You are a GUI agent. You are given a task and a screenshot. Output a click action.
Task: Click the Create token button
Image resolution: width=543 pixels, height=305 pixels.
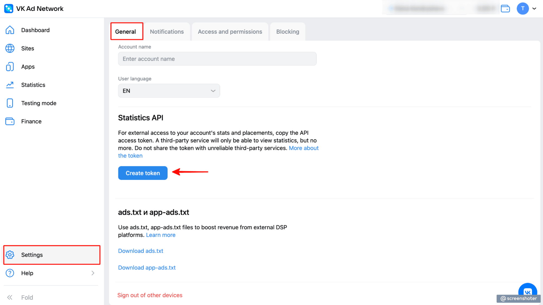click(x=142, y=173)
